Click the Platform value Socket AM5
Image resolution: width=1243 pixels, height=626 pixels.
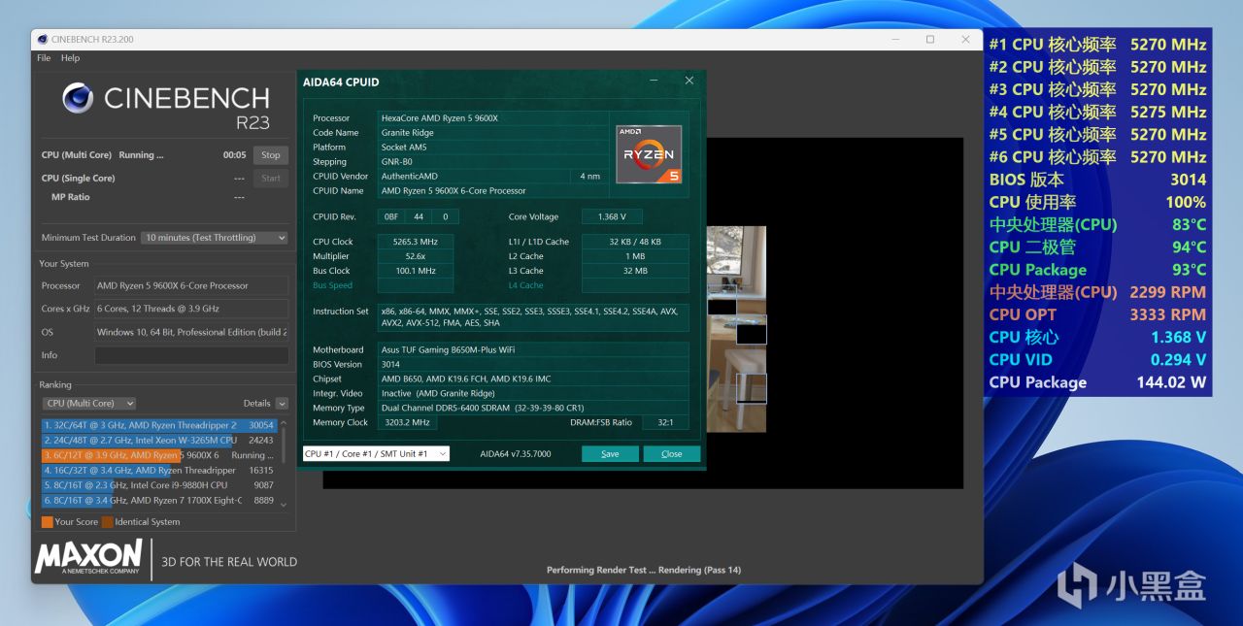pos(491,148)
